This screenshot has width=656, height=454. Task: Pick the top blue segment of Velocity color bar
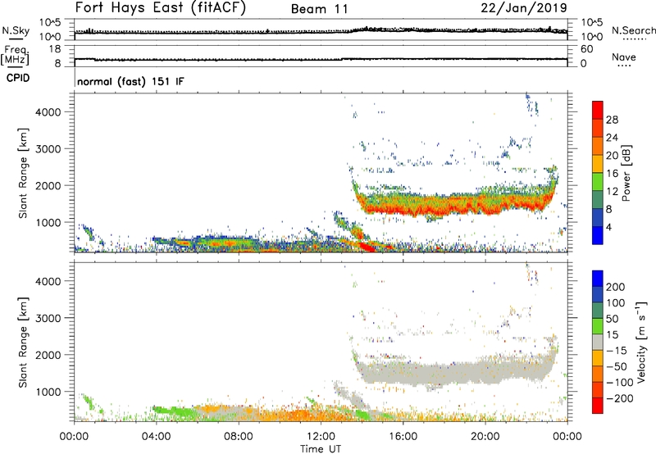(x=598, y=279)
